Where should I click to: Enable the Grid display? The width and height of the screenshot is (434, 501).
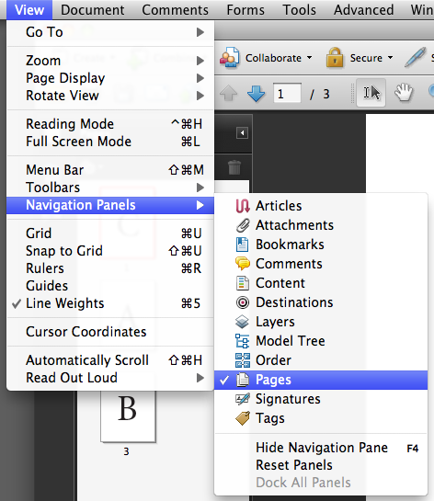tap(110, 233)
